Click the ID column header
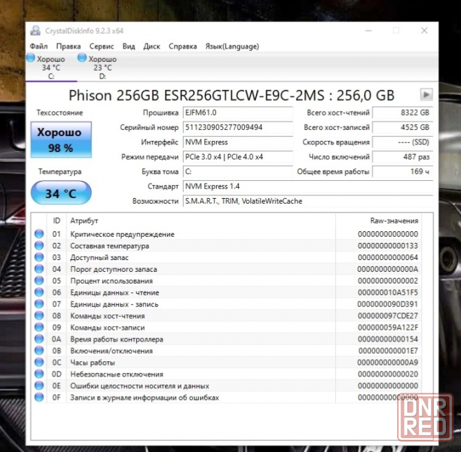461x452 pixels. click(56, 221)
